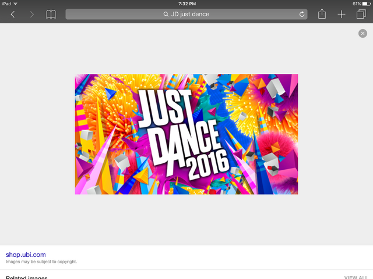
Task: Show all open tabs overview
Action: coord(361,14)
